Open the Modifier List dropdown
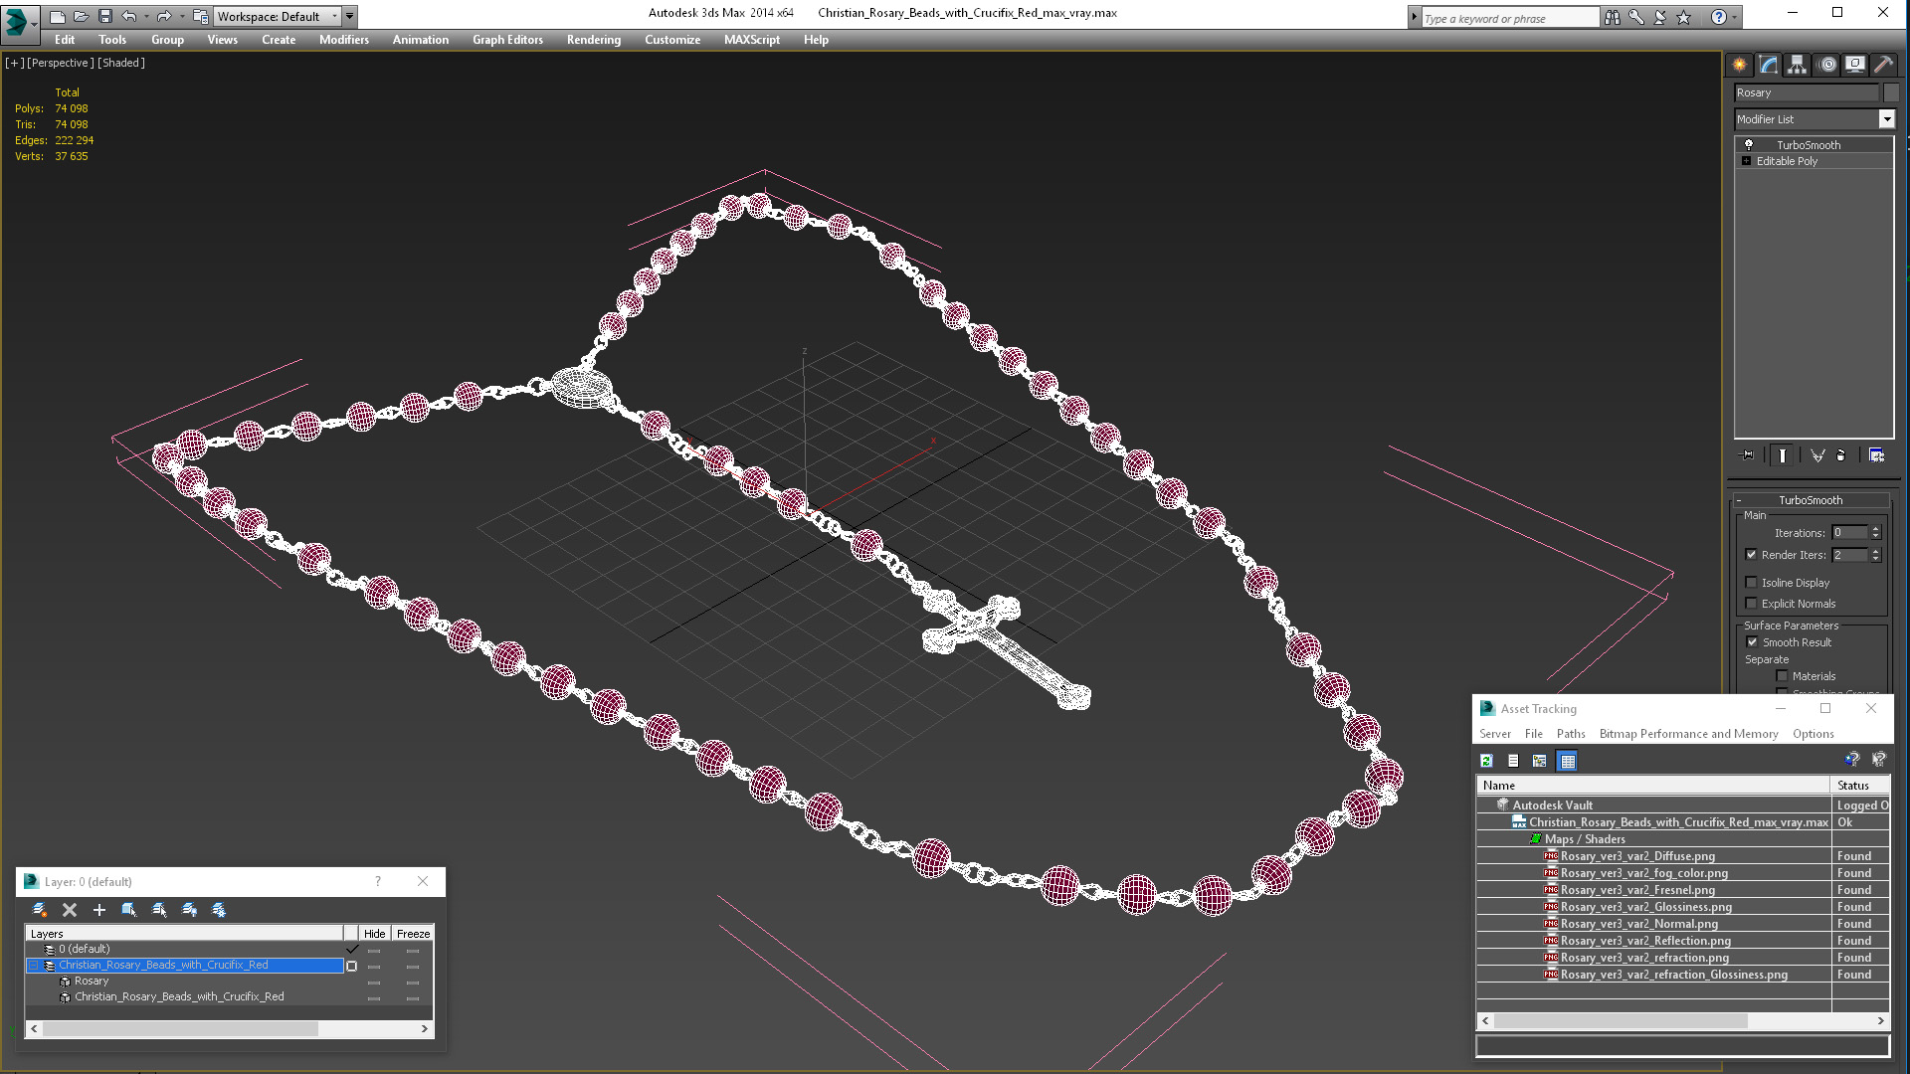The image size is (1910, 1074). click(x=1886, y=119)
